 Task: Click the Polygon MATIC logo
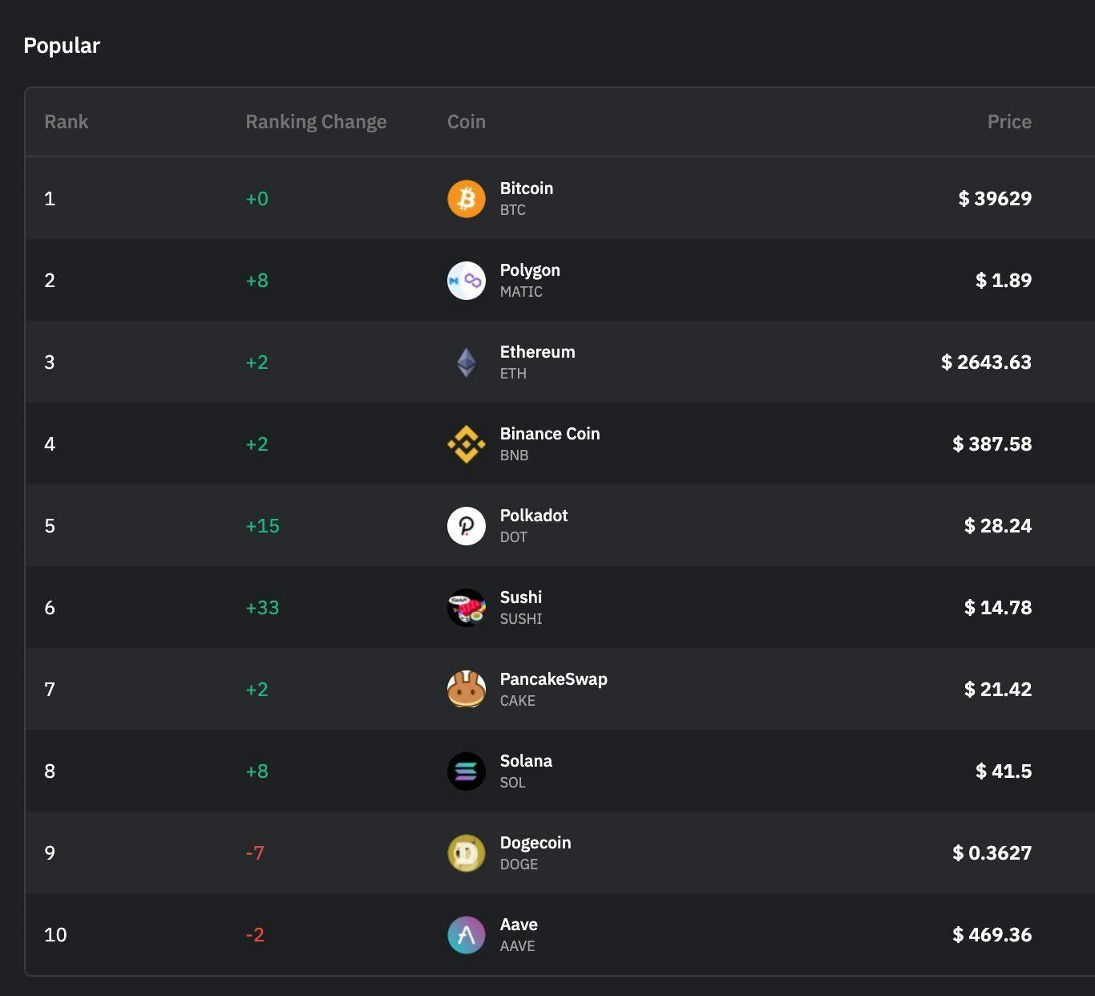coord(466,281)
